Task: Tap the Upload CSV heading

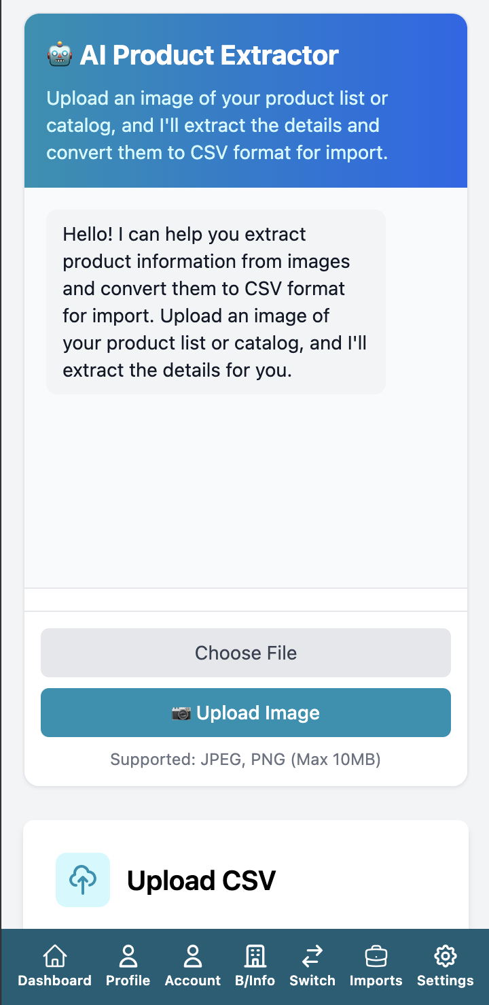Action: 201,879
